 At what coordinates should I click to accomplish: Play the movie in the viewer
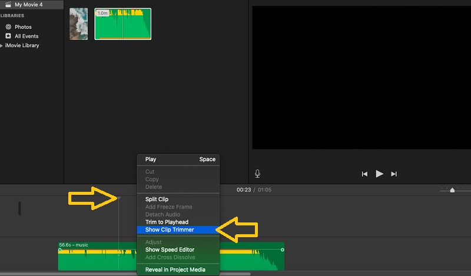[379, 174]
